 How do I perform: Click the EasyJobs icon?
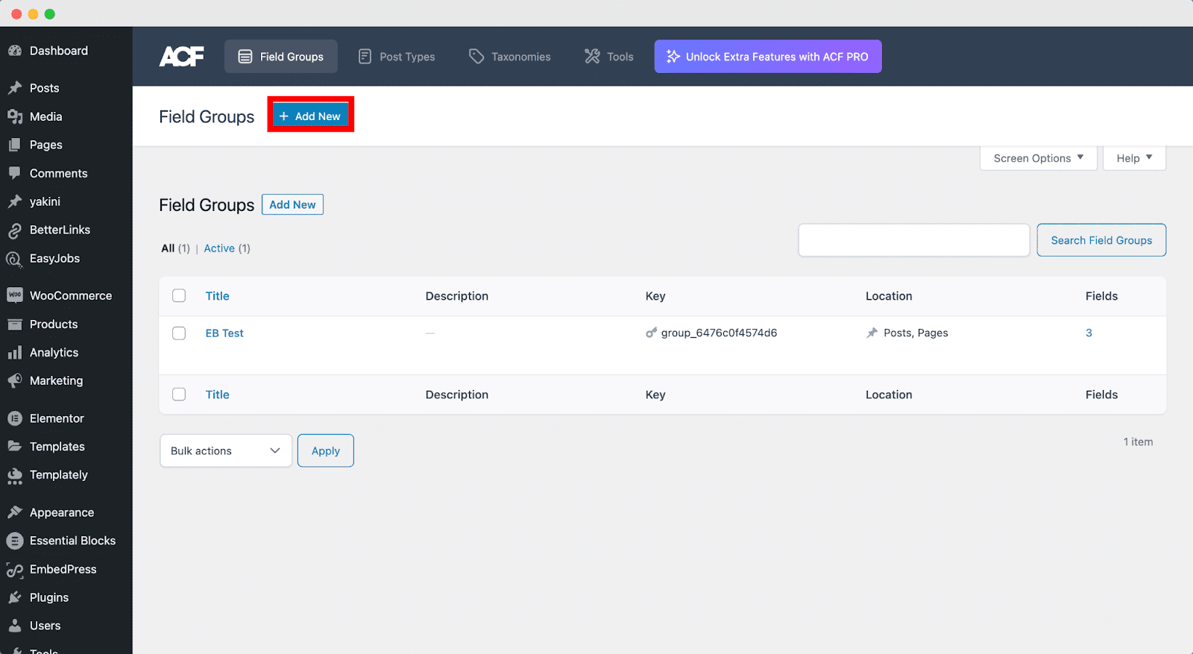click(x=15, y=259)
